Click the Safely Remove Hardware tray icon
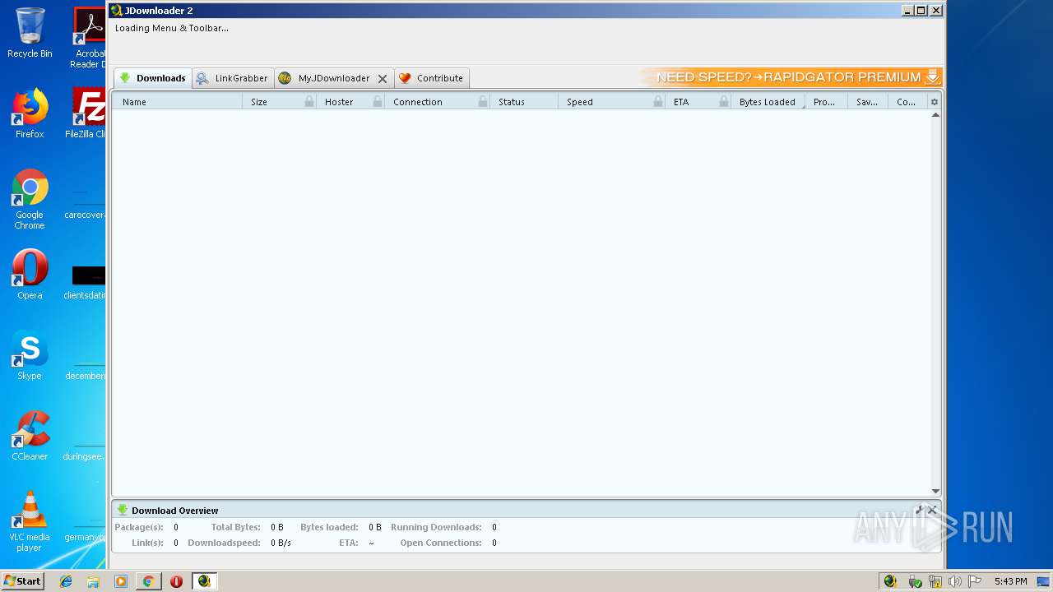Viewport: 1053px width, 592px height. (915, 581)
